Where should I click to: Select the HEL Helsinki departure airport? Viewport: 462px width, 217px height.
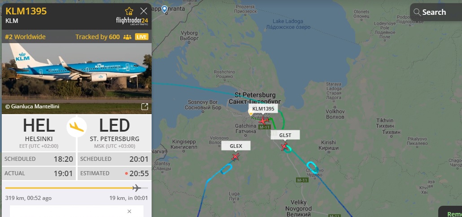[39, 133]
